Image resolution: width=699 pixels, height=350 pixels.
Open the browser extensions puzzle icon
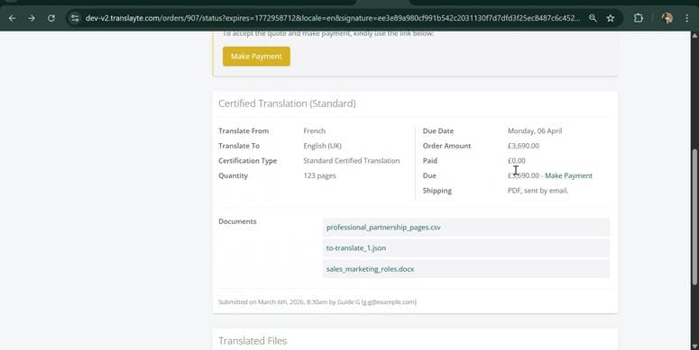tap(639, 18)
